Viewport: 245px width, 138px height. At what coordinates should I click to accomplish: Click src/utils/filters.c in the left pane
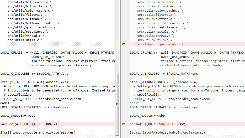(x=27, y=15)
